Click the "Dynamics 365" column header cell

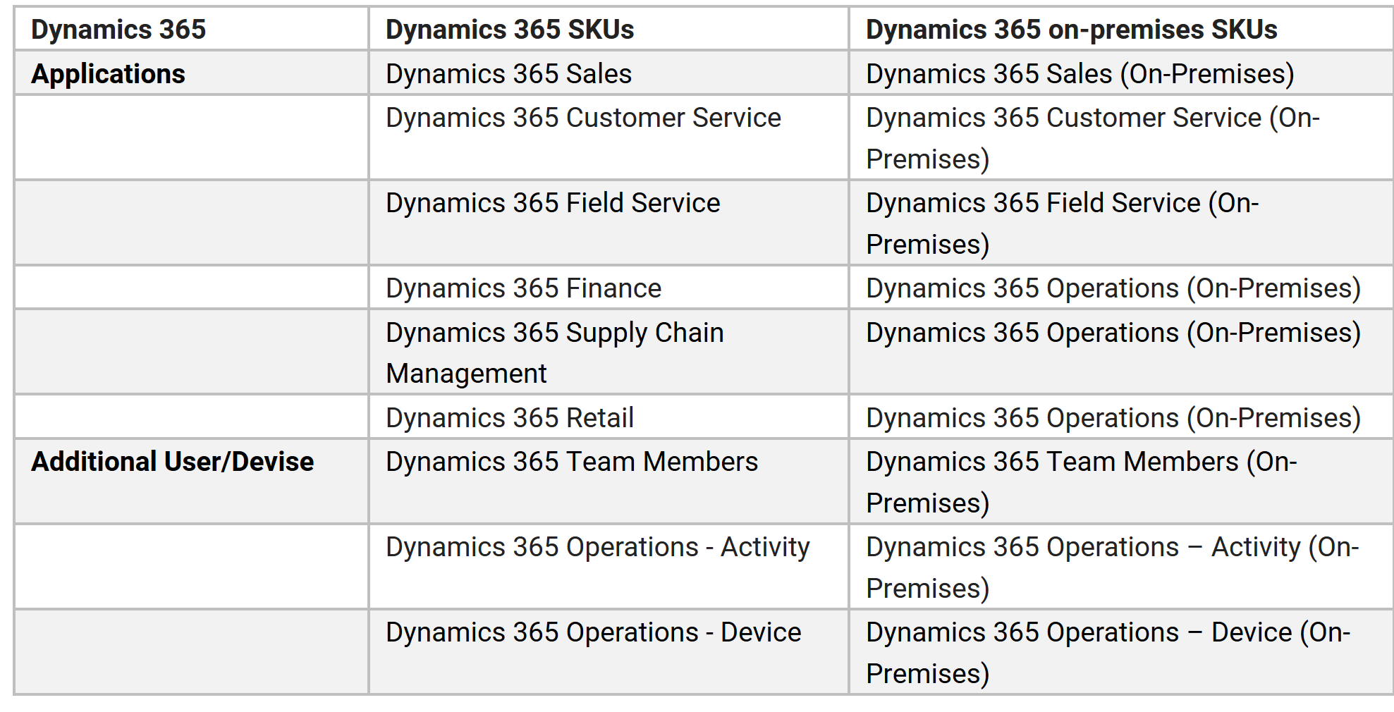[x=118, y=30]
